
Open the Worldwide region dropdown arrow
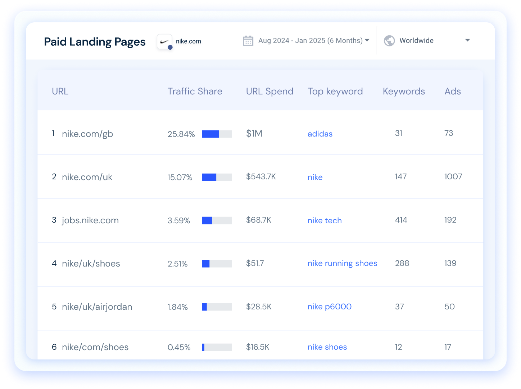(x=467, y=40)
